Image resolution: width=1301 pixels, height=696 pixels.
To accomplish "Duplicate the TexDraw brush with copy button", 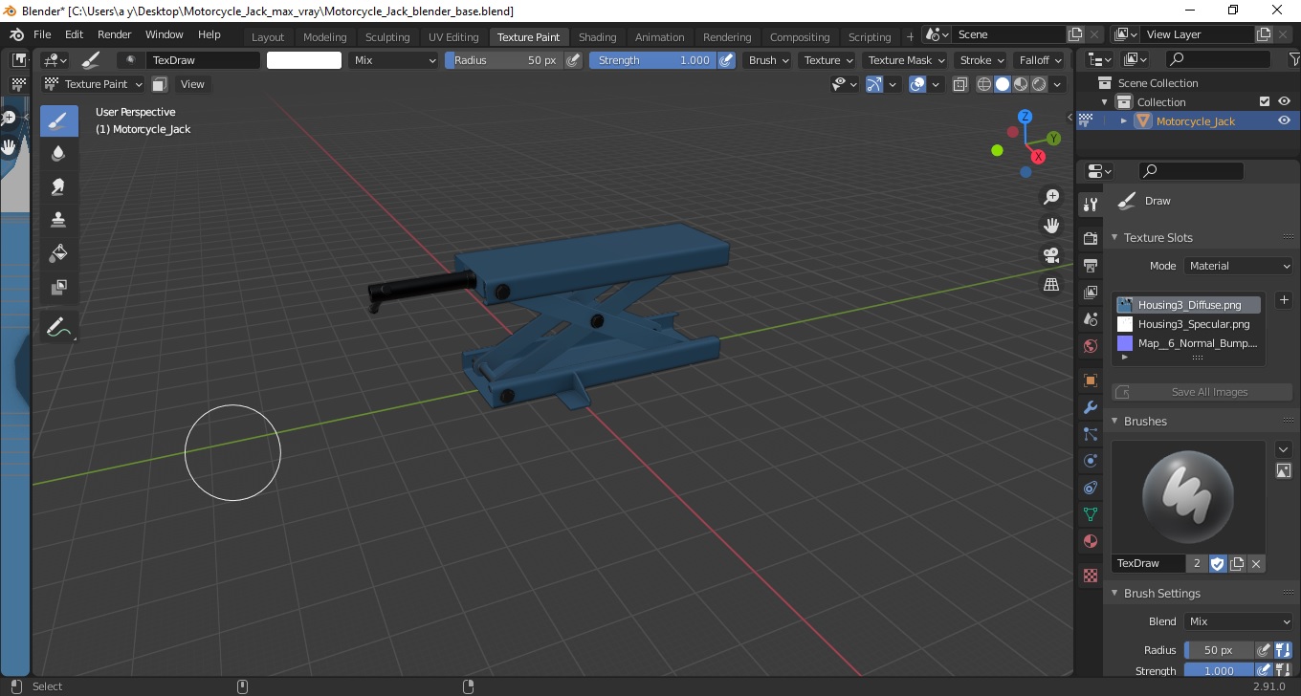I will tap(1237, 563).
